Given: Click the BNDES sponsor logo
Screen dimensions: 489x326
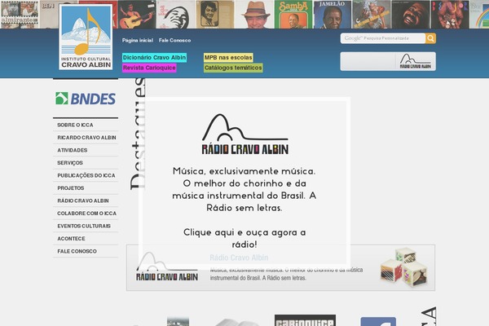Looking at the screenshot, I should pyautogui.click(x=86, y=99).
